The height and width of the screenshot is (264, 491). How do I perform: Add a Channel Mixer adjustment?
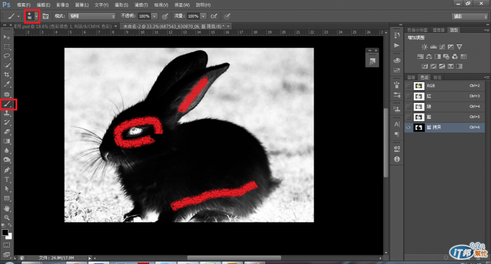click(x=455, y=56)
